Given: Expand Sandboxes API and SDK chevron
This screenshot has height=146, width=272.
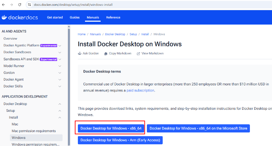Looking at the screenshot, I should pyautogui.click(x=60, y=59).
